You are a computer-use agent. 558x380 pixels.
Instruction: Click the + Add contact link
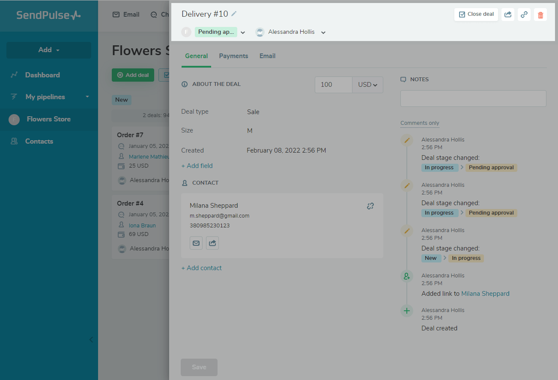pyautogui.click(x=201, y=268)
